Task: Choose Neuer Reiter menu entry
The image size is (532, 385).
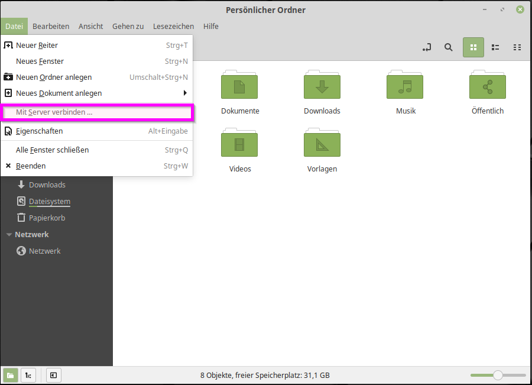Action: pos(97,45)
